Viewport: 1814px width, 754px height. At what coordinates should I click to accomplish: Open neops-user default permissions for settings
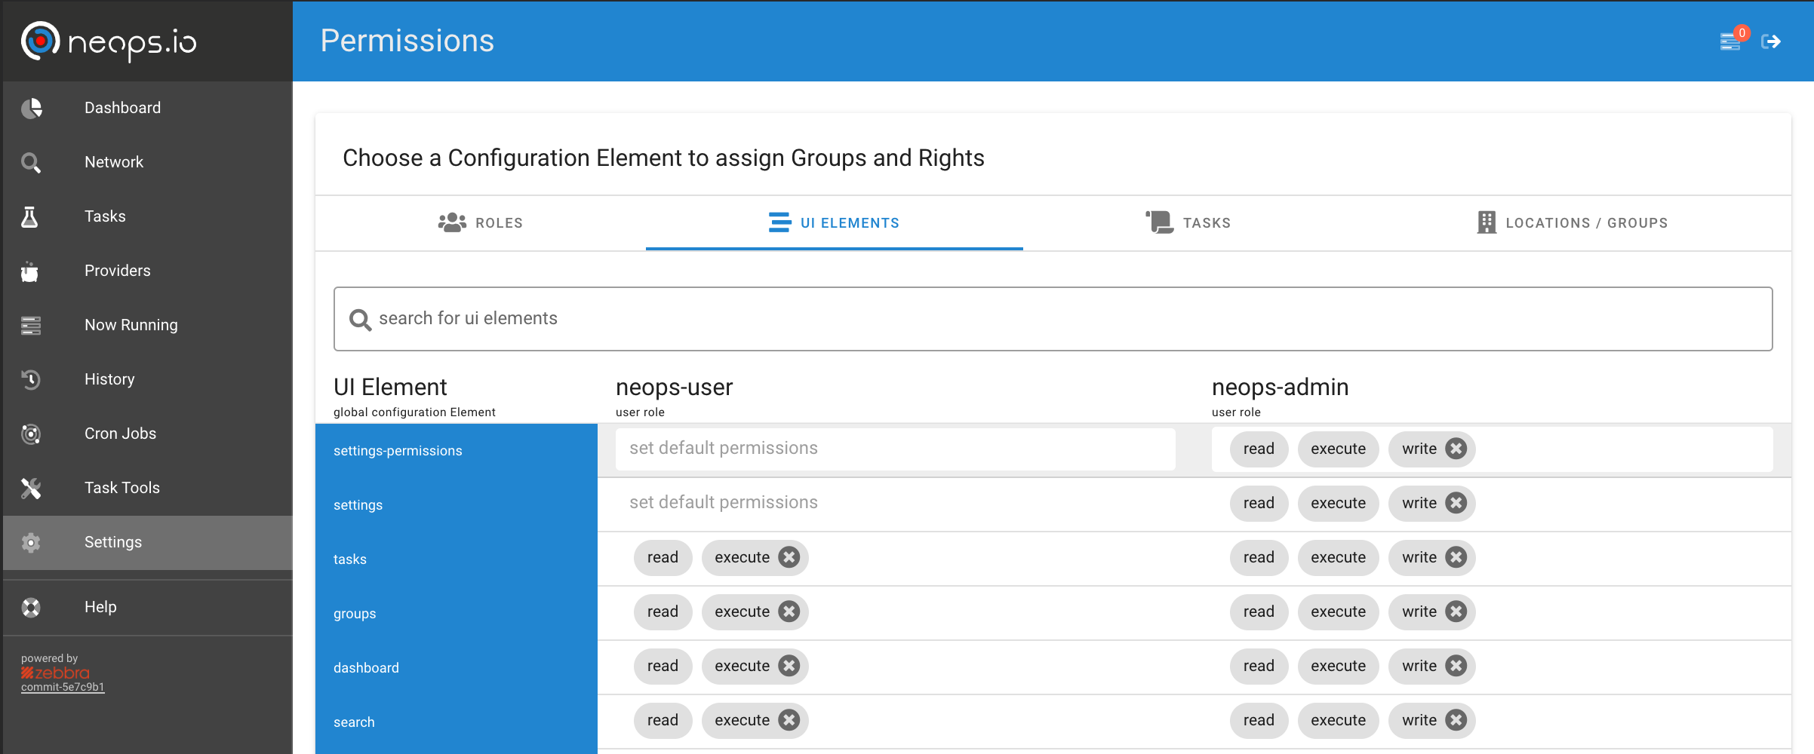(x=895, y=503)
